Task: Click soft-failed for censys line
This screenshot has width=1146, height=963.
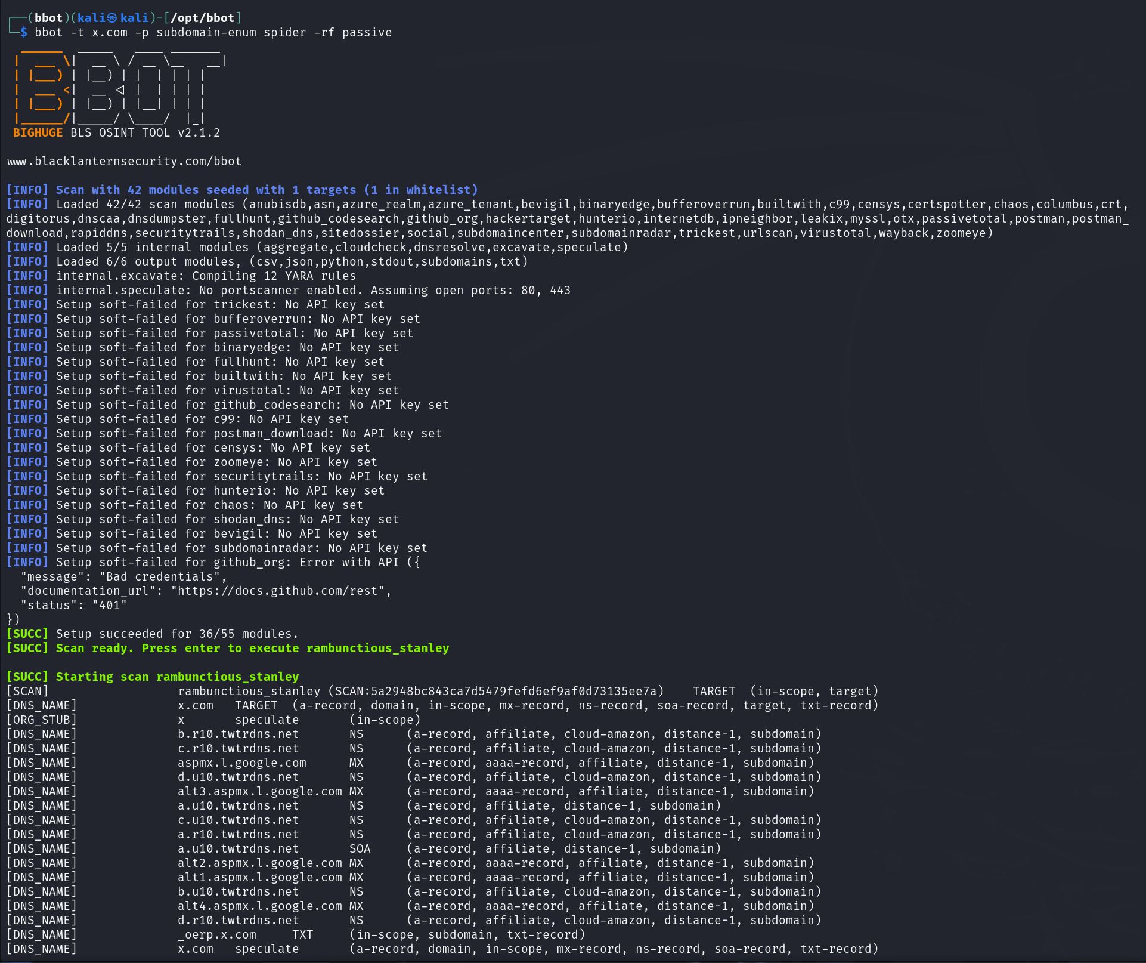Action: 188,447
